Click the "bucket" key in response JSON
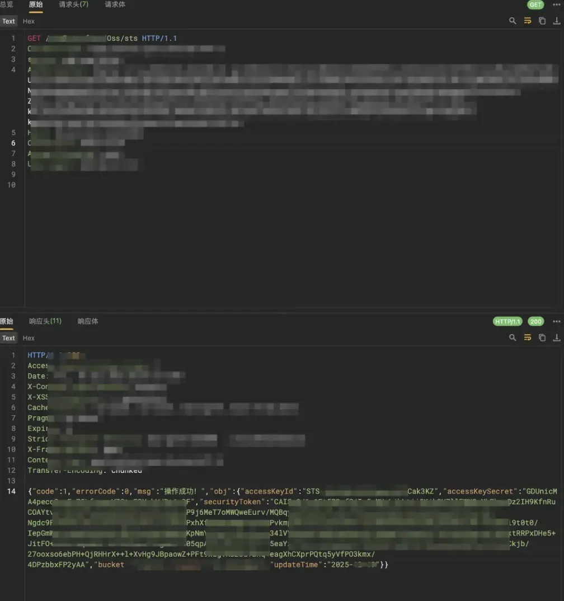The height and width of the screenshot is (601, 564). pyautogui.click(x=110, y=565)
